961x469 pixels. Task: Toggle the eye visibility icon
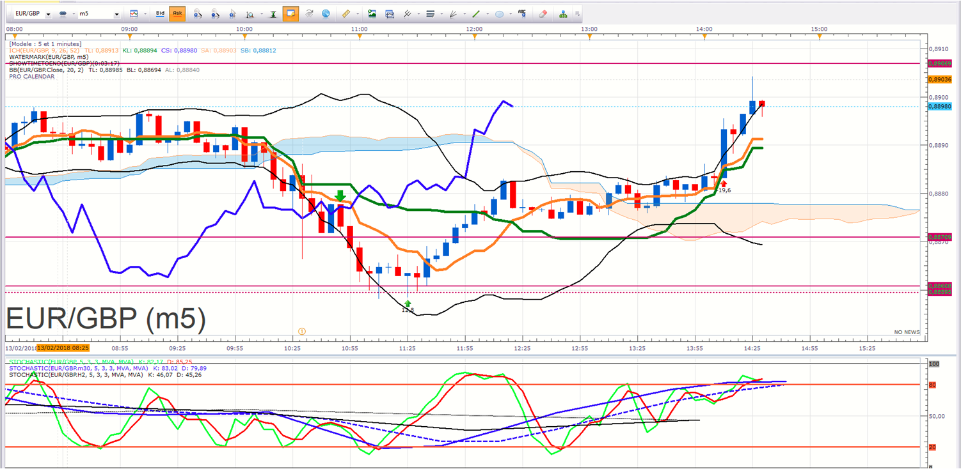tap(310, 13)
